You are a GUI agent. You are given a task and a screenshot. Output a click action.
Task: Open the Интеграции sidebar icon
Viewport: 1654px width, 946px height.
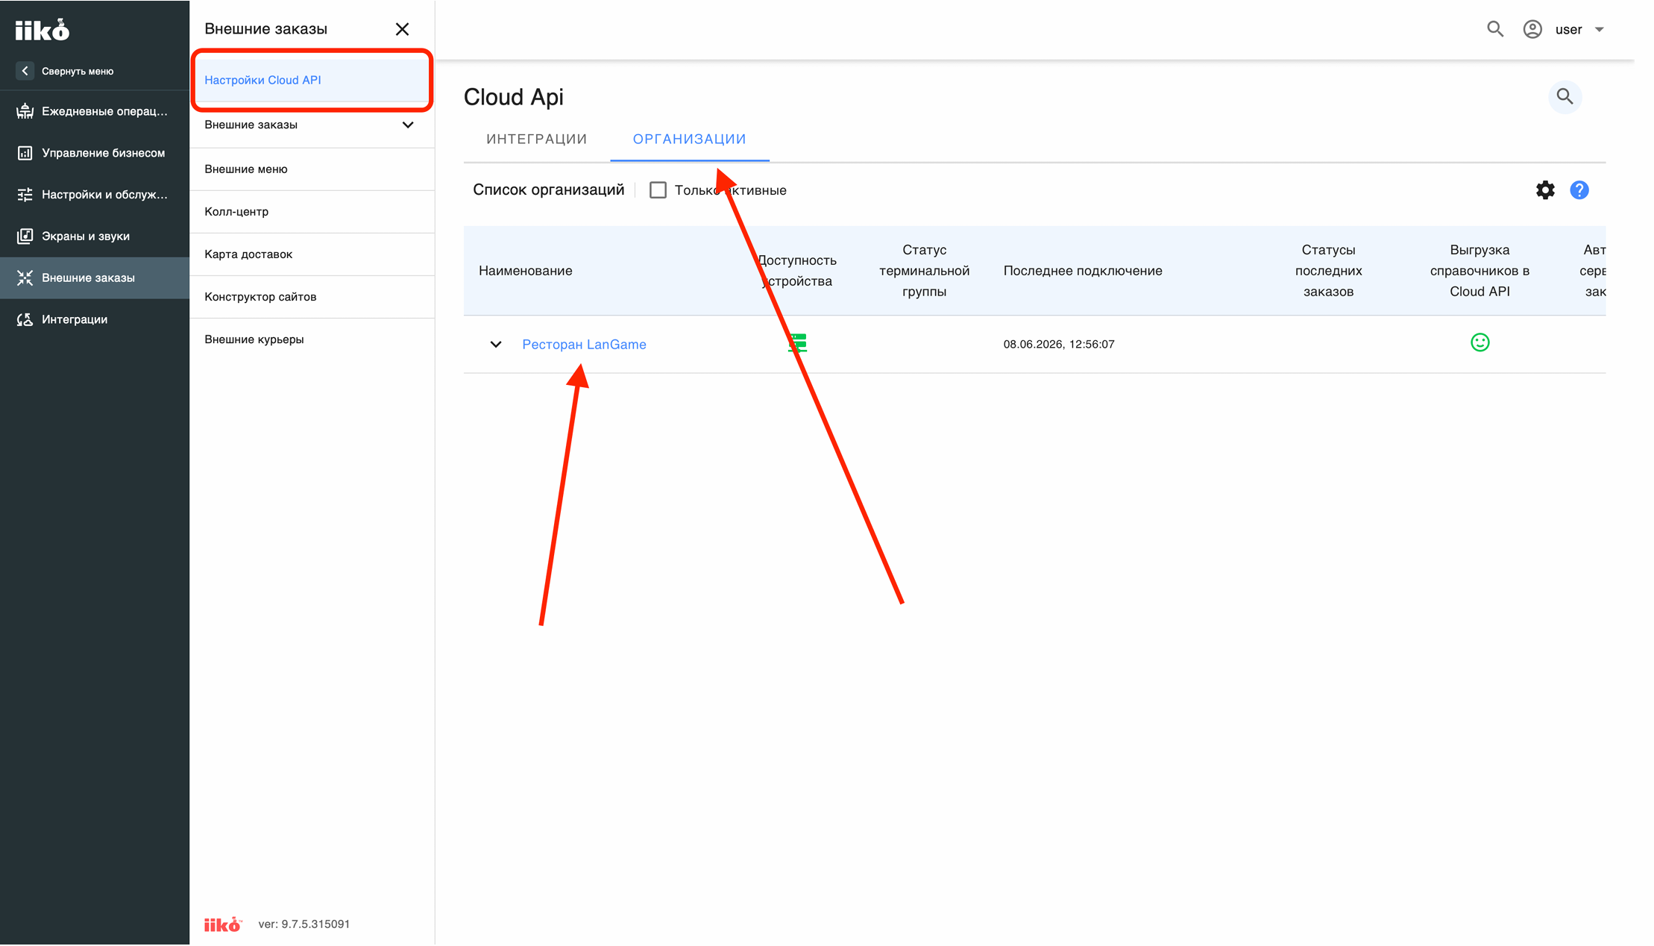tap(25, 319)
